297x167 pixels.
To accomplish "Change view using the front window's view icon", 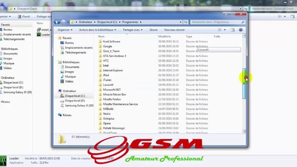I will point(220,30).
